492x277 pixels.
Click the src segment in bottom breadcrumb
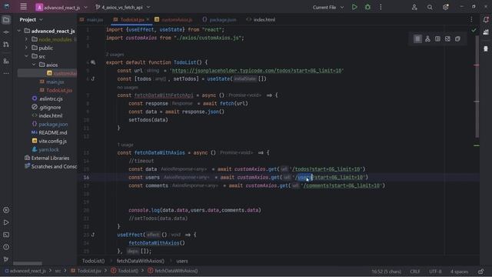tap(58, 271)
